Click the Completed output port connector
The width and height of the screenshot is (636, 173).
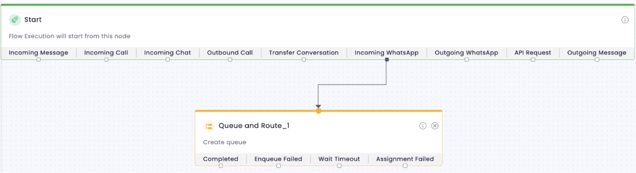point(221,166)
